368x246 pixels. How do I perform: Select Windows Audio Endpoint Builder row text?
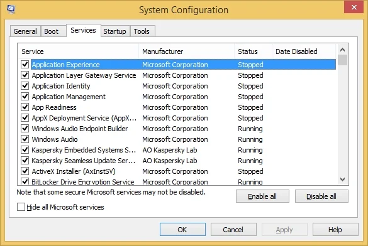[80, 129]
